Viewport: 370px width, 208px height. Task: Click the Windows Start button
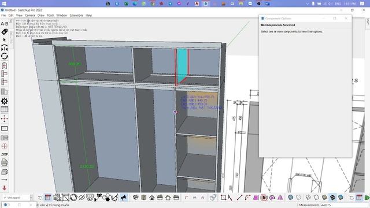point(4,3)
